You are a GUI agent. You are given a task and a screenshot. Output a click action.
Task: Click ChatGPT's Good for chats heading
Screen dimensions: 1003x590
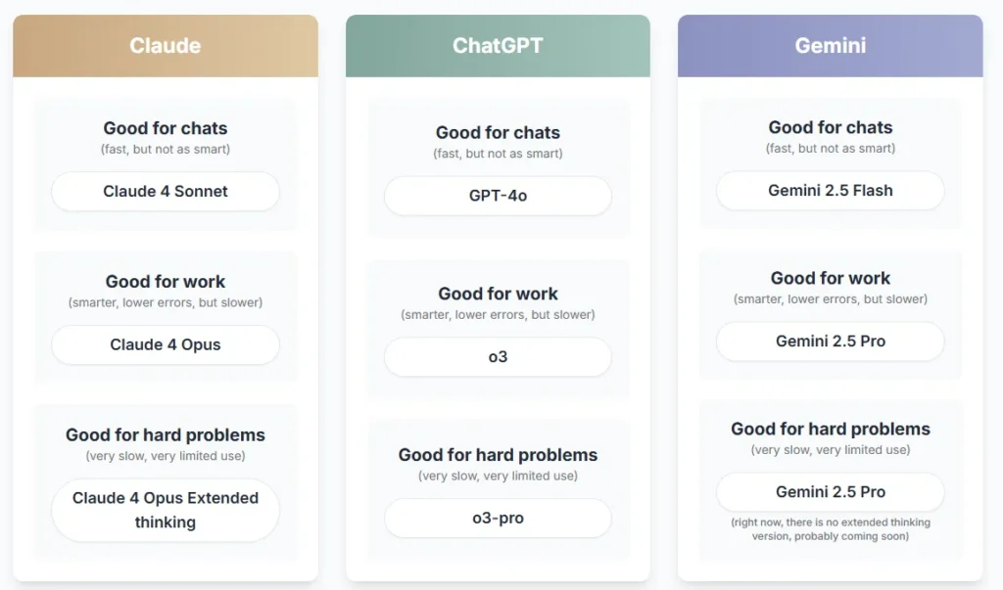[498, 132]
